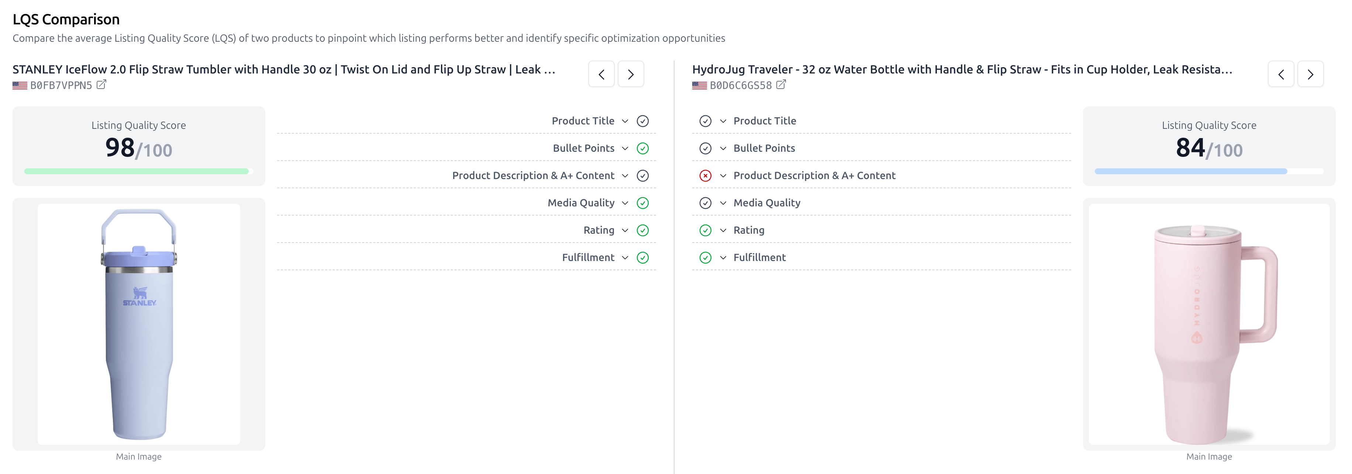The width and height of the screenshot is (1352, 474).
Task: Expand HydroJug's Bullet Points section
Action: pos(724,148)
